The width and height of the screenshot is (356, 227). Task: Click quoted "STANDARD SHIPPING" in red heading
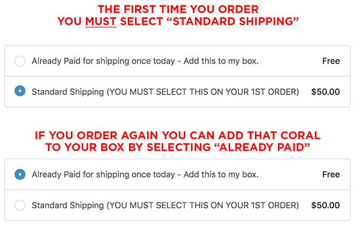click(x=232, y=21)
